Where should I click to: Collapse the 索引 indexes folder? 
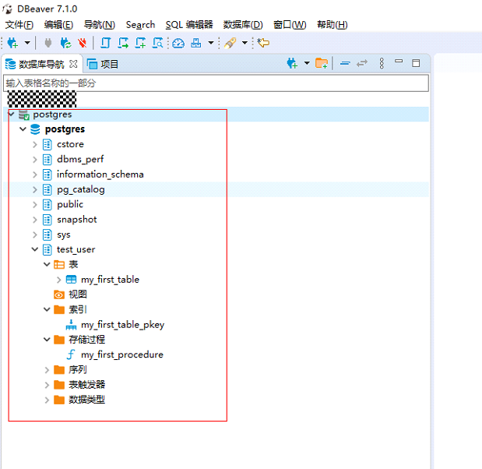pos(47,310)
